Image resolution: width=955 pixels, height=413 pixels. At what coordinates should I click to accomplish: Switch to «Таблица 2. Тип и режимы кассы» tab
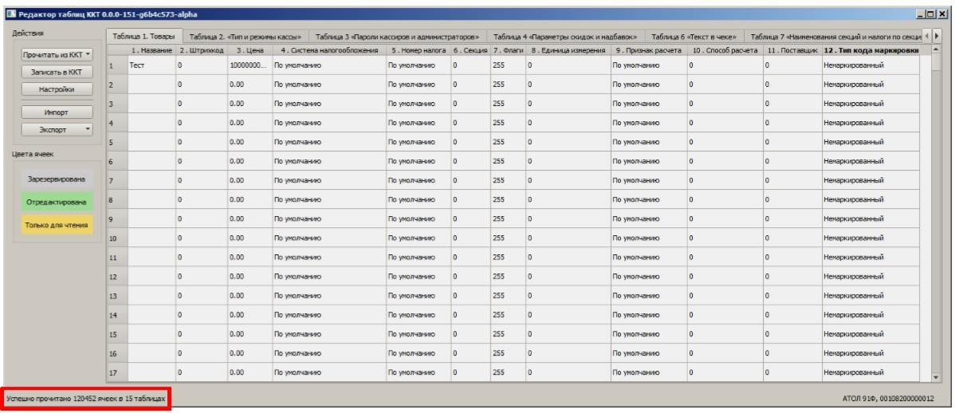click(246, 37)
